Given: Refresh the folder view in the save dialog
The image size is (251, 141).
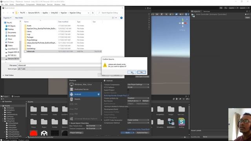Looking at the screenshot, I should coord(93,13).
